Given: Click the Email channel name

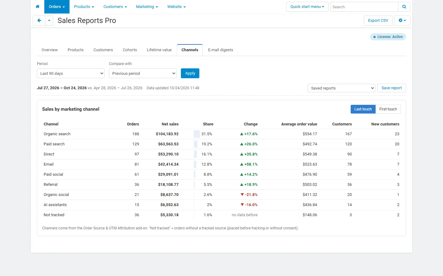Looking at the screenshot, I should (x=49, y=164).
